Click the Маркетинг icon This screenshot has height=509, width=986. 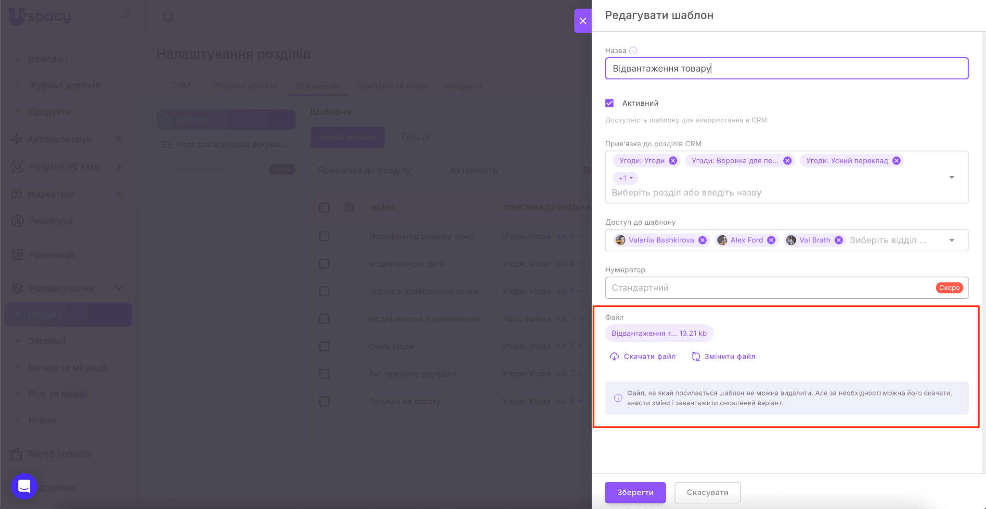pos(17,194)
